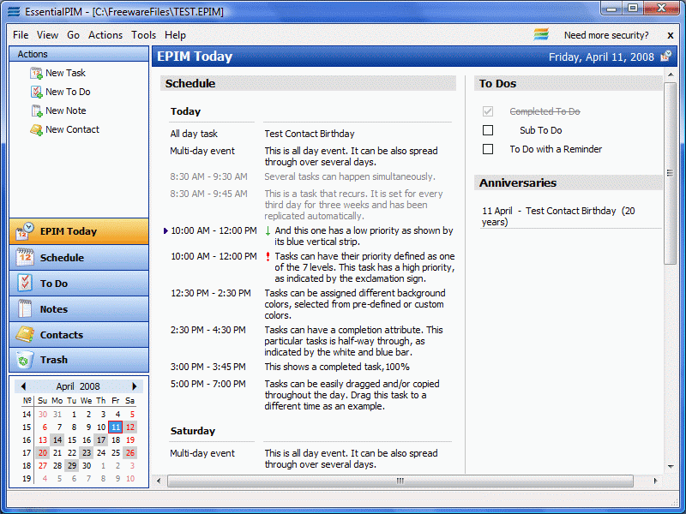Open the Go menu

pos(73,35)
